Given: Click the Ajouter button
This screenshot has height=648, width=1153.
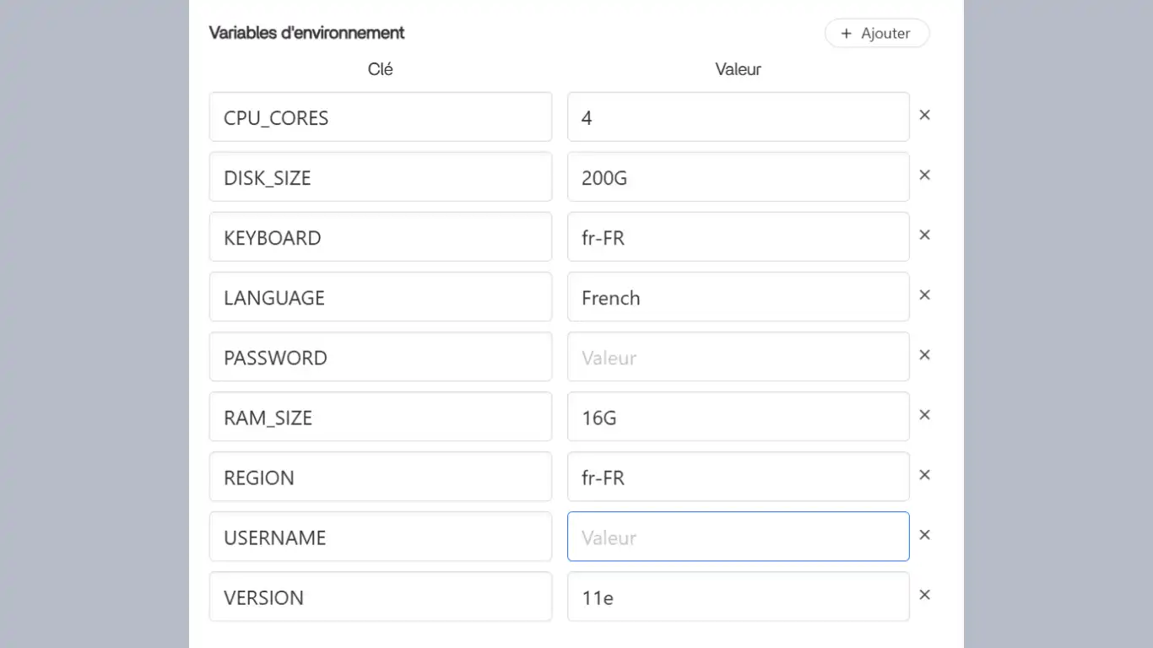Looking at the screenshot, I should click(x=876, y=34).
